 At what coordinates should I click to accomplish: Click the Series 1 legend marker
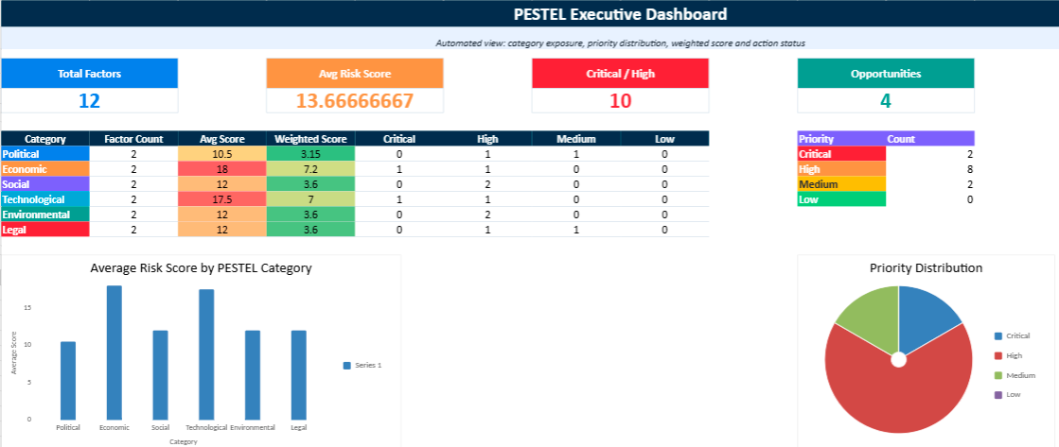click(x=346, y=365)
